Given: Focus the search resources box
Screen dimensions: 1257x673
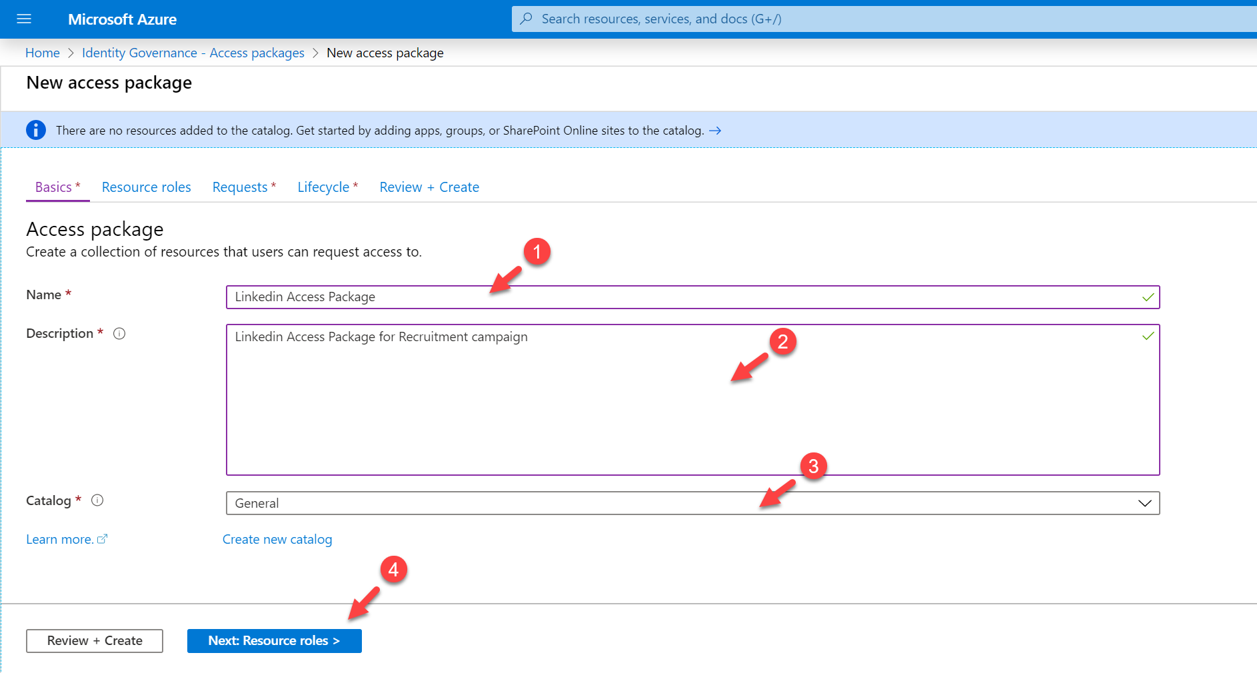Looking at the screenshot, I should (884, 19).
